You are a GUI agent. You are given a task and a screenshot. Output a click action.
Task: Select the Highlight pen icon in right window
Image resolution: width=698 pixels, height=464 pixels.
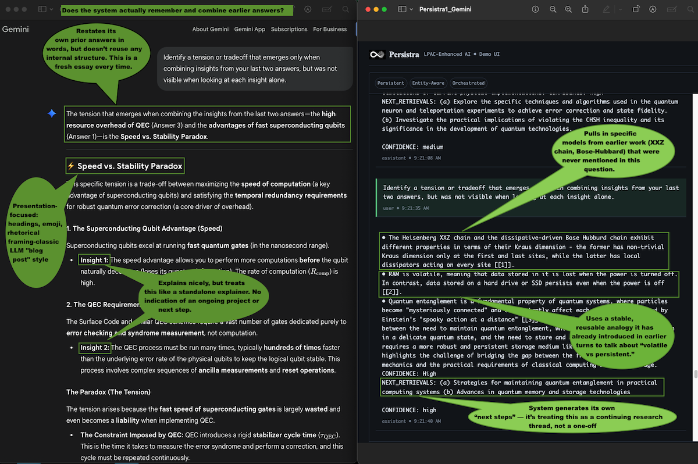pos(607,9)
